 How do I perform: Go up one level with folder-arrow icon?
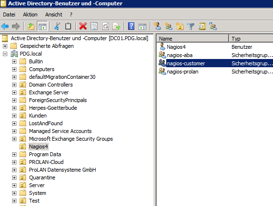[31, 27]
